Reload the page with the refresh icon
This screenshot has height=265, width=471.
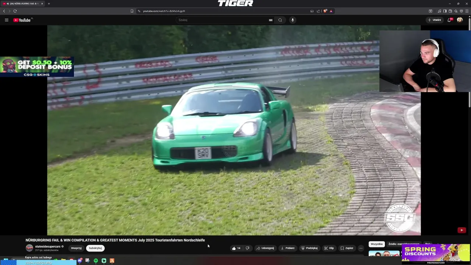click(x=15, y=11)
